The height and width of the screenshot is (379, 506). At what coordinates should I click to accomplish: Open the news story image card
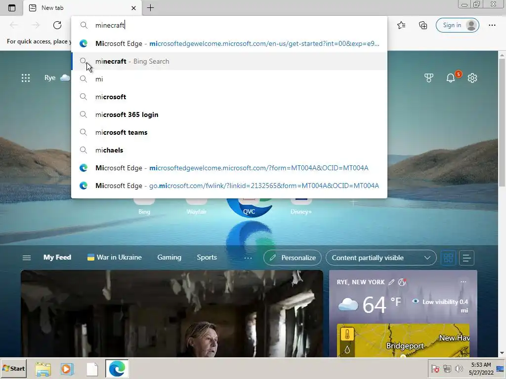tap(172, 313)
